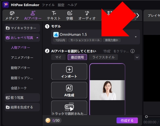The image size is (160, 126).
Task: Open 歌う写真 in the sidebar
Action: pyautogui.click(x=22, y=97)
